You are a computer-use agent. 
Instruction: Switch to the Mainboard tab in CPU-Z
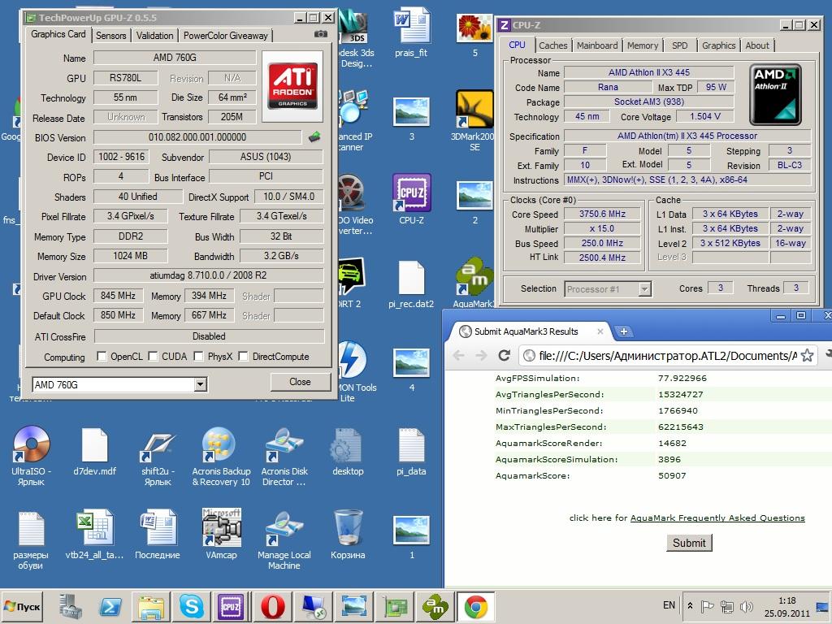point(597,45)
